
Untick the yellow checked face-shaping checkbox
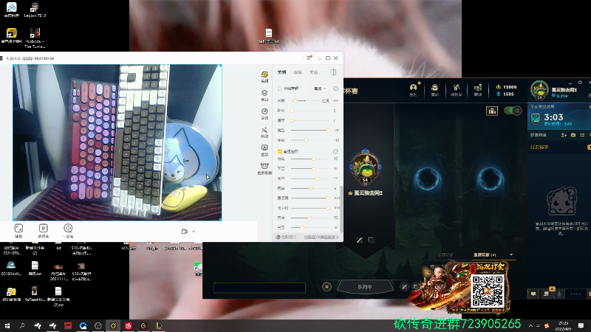280,151
